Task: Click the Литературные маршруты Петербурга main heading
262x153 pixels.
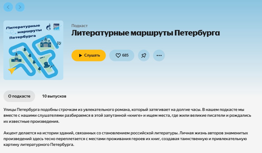Action: click(145, 33)
